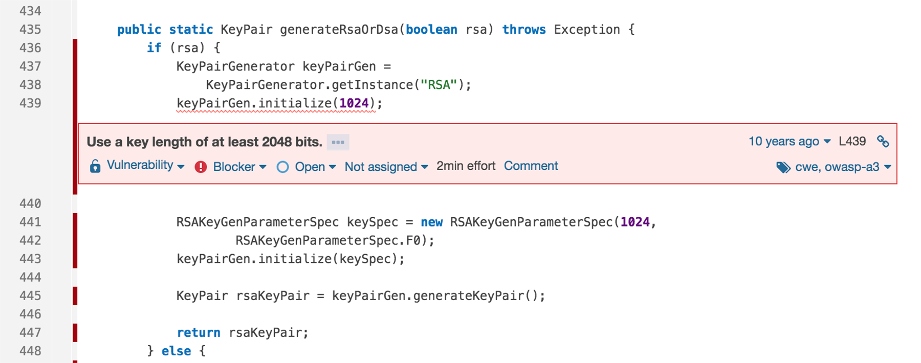Image resolution: width=921 pixels, height=363 pixels.
Task: Open the Not assigned assignee dropdown
Action: pos(386,167)
